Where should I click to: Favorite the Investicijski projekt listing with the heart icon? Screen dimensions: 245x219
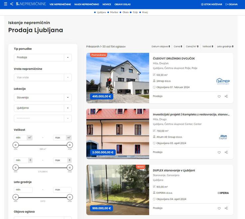(x=219, y=153)
